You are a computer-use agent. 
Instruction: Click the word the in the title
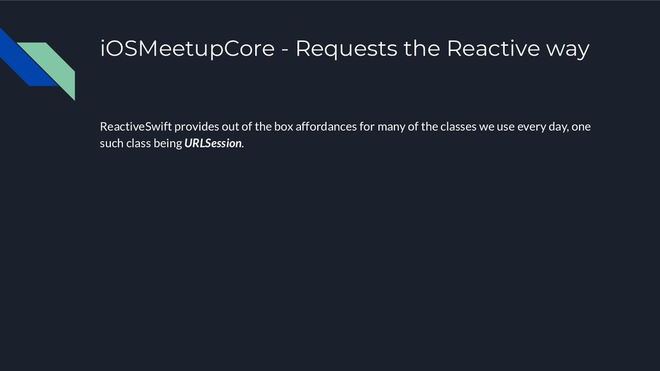[x=422, y=48]
